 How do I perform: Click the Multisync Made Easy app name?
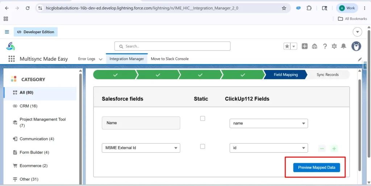(44, 59)
